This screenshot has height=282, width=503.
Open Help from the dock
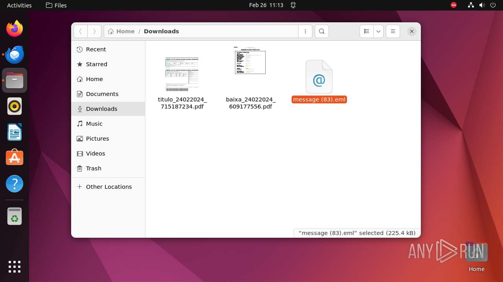point(15,184)
